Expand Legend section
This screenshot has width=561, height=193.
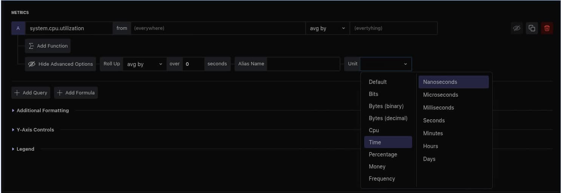click(x=23, y=149)
